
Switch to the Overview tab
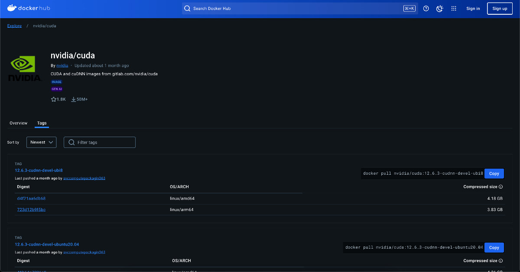(x=19, y=123)
